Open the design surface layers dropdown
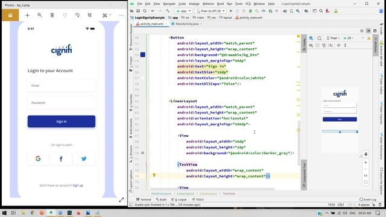Image resolution: width=386 pixels, height=217 pixels. (311, 38)
